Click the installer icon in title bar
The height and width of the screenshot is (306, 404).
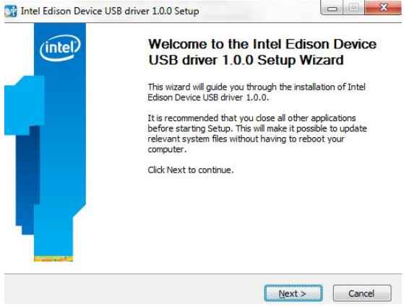tap(11, 11)
